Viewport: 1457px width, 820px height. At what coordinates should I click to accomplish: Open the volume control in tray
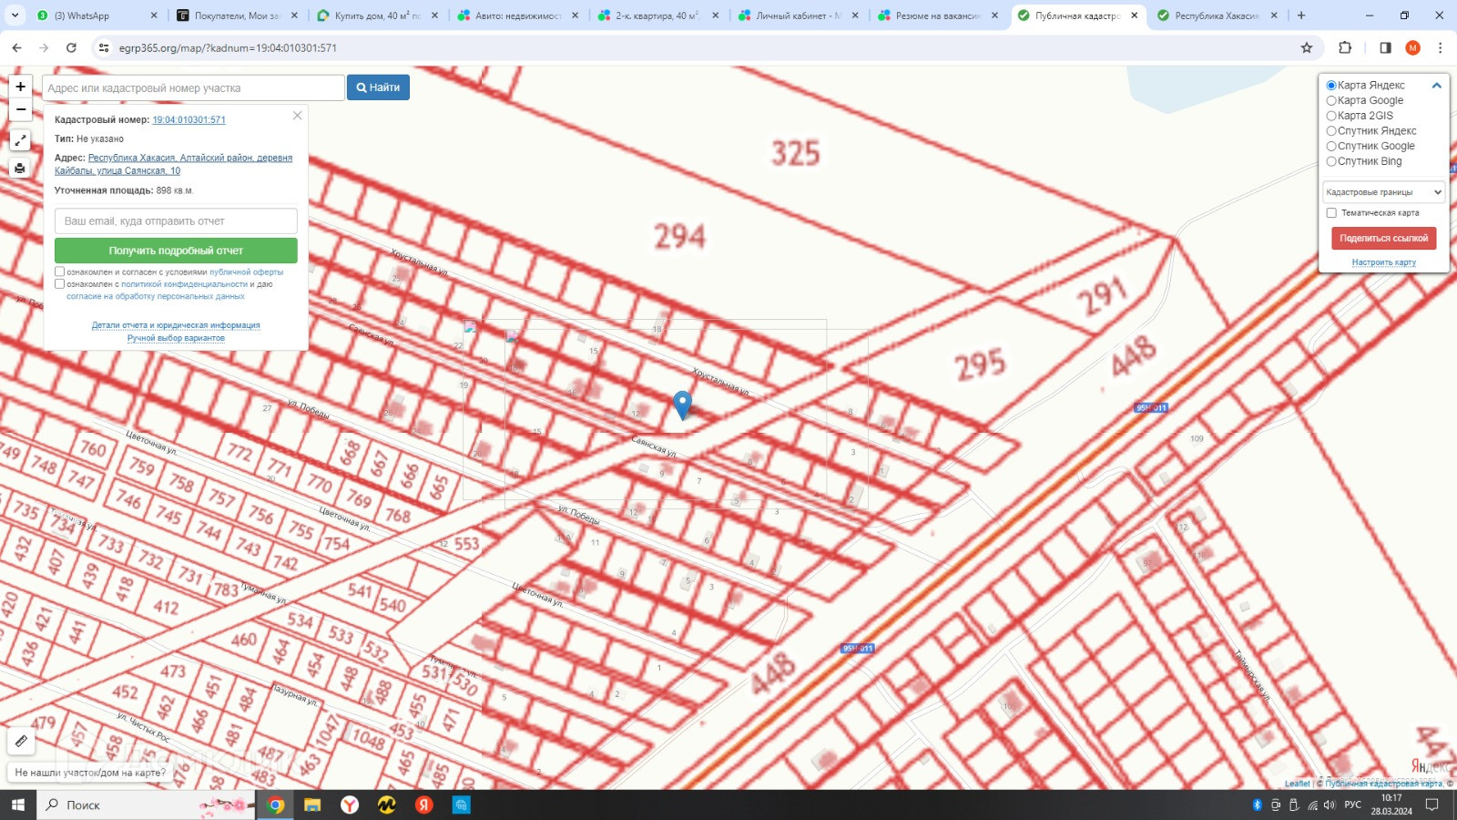coord(1330,805)
